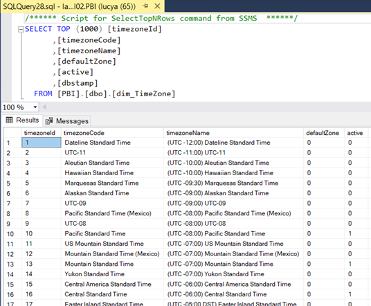Click '(UTC -07:00) Yukon Standard Time' cell

233,274
